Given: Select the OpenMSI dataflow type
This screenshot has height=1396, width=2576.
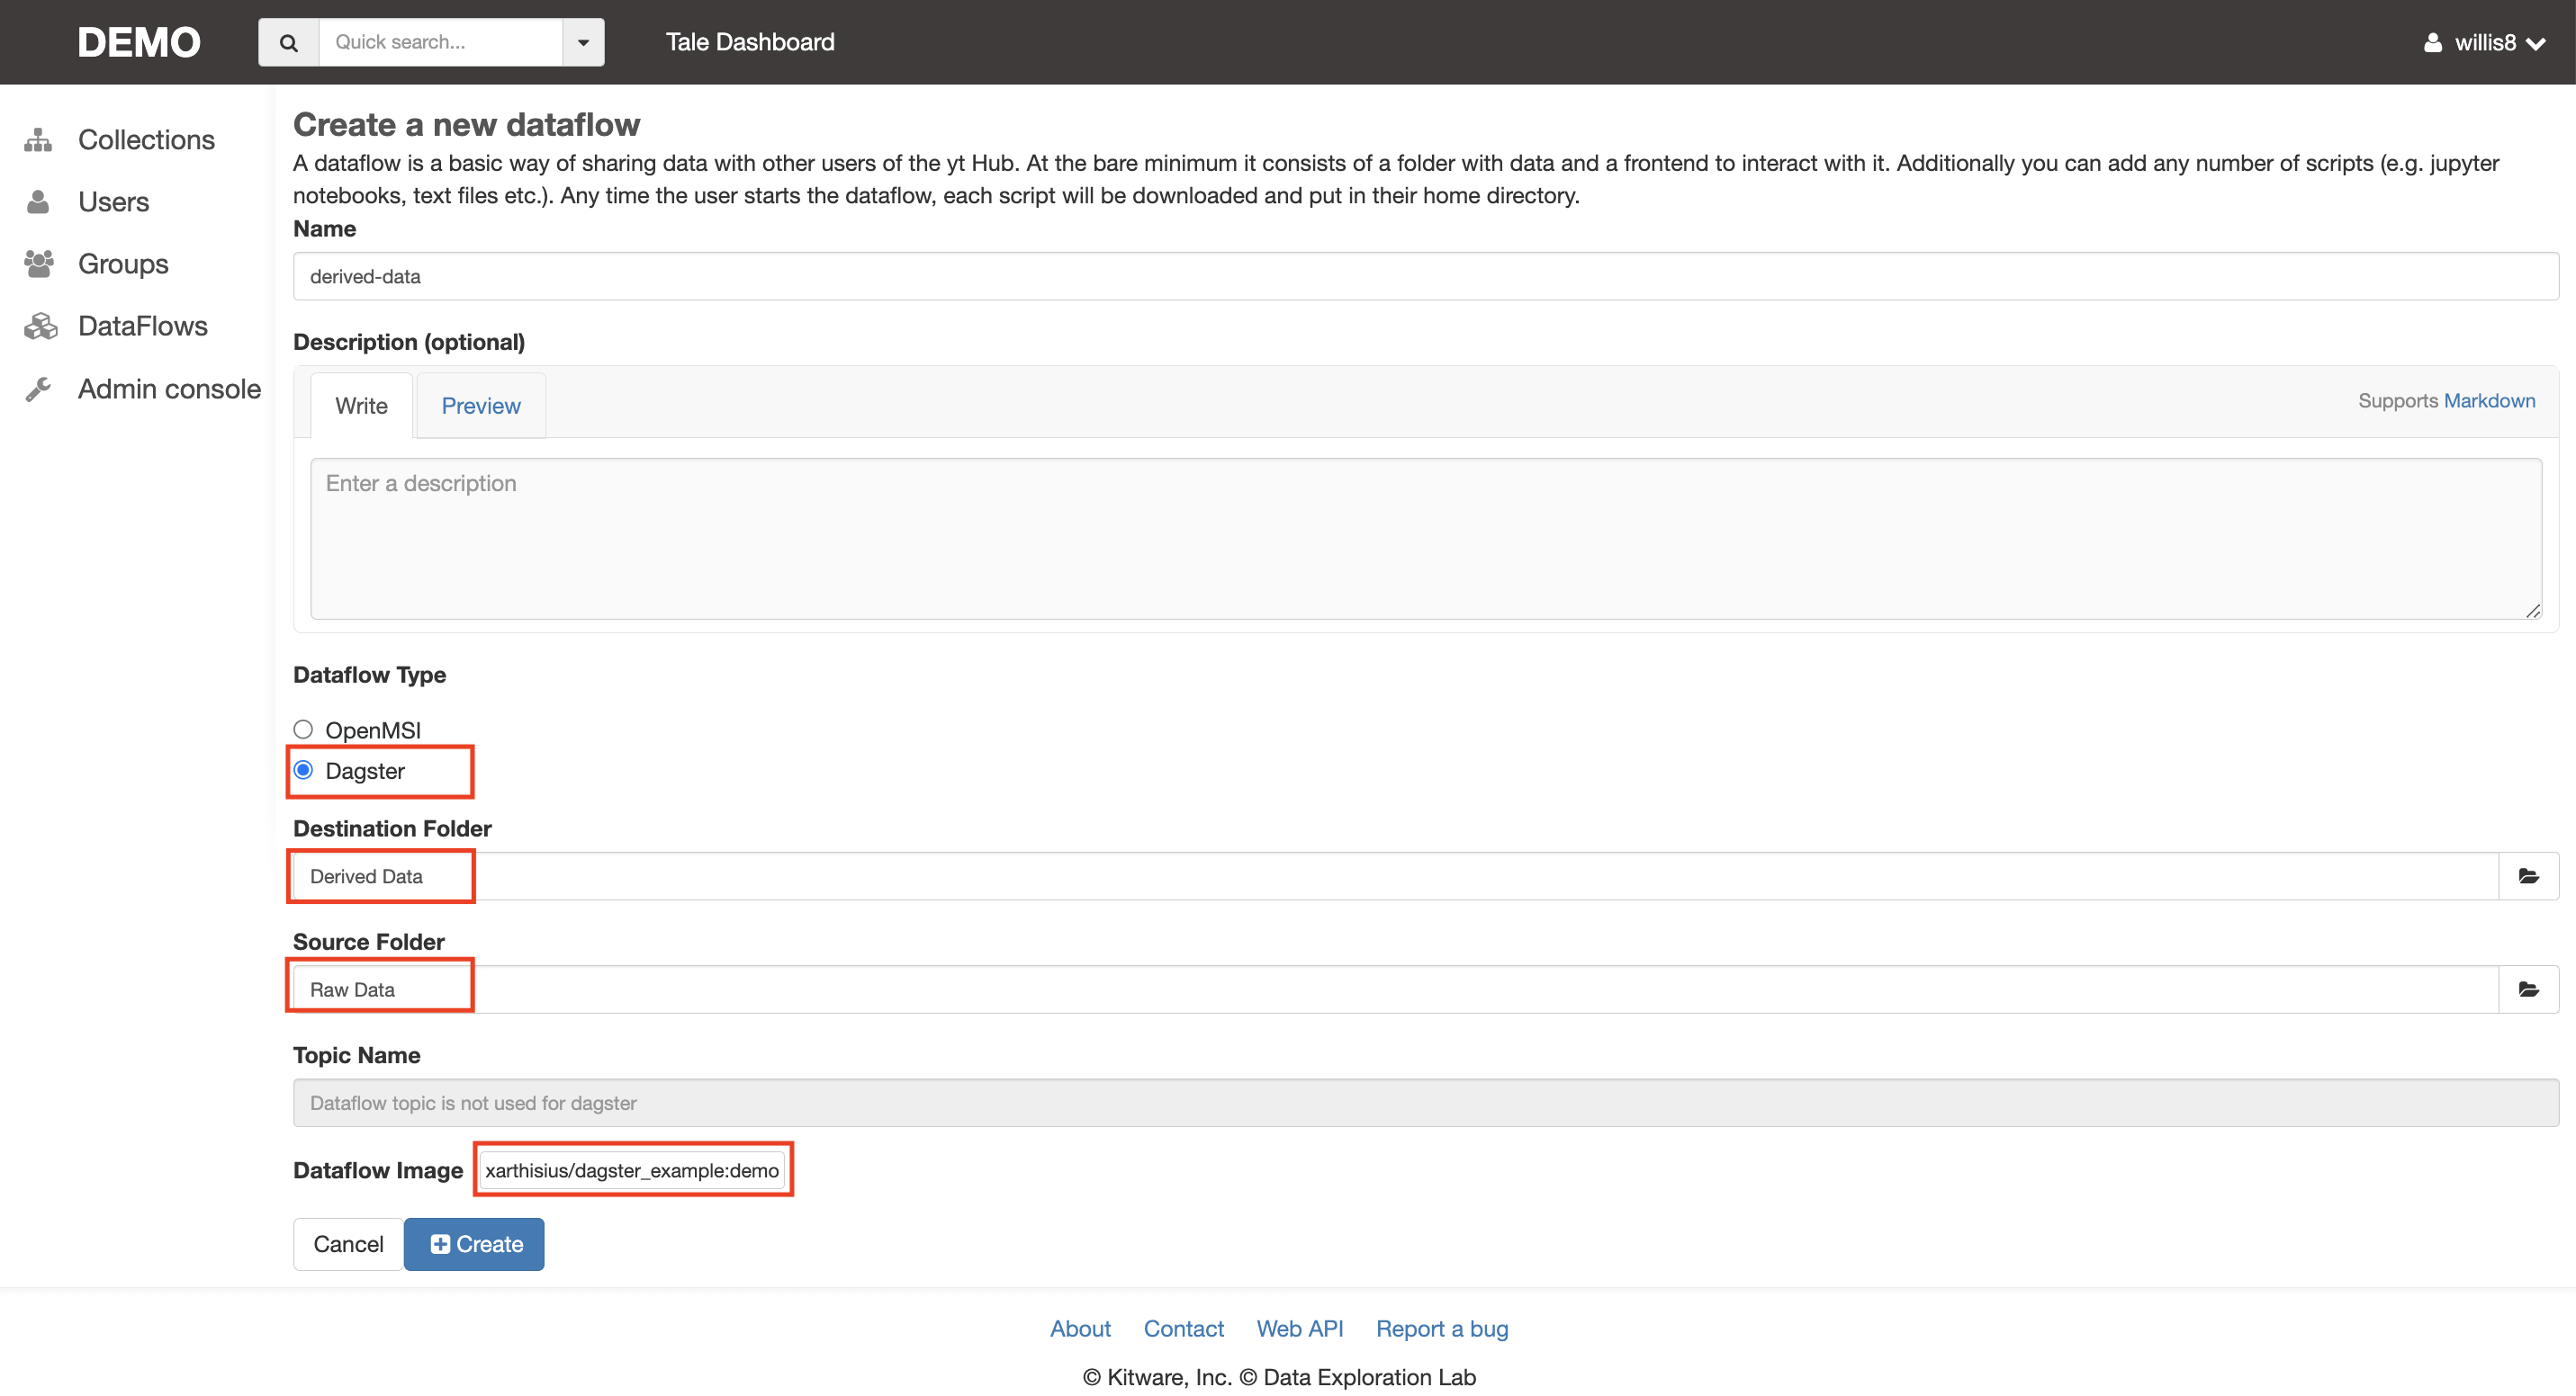Looking at the screenshot, I should [303, 729].
